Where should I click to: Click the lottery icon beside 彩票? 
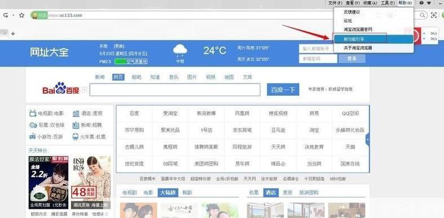33,125
